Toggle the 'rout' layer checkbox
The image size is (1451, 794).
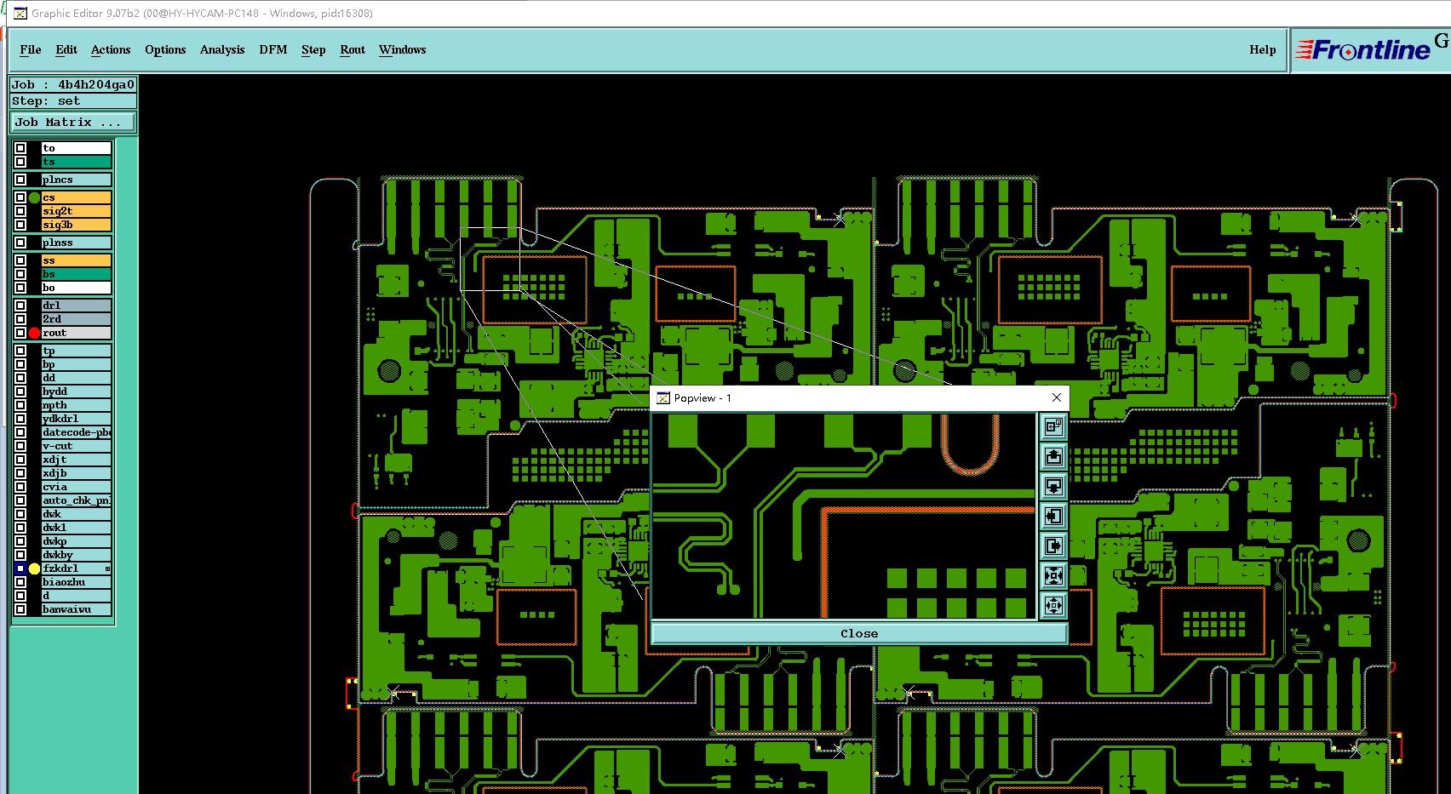click(x=20, y=333)
